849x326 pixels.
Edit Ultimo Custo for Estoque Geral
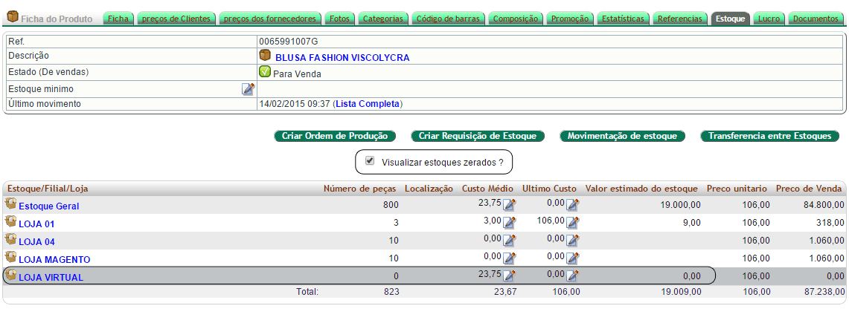(572, 205)
